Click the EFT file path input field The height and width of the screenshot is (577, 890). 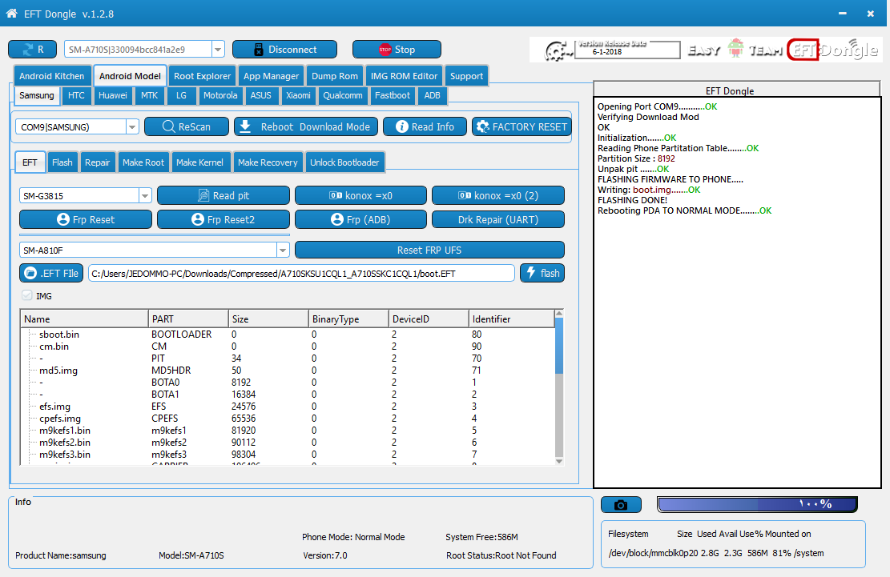301,273
